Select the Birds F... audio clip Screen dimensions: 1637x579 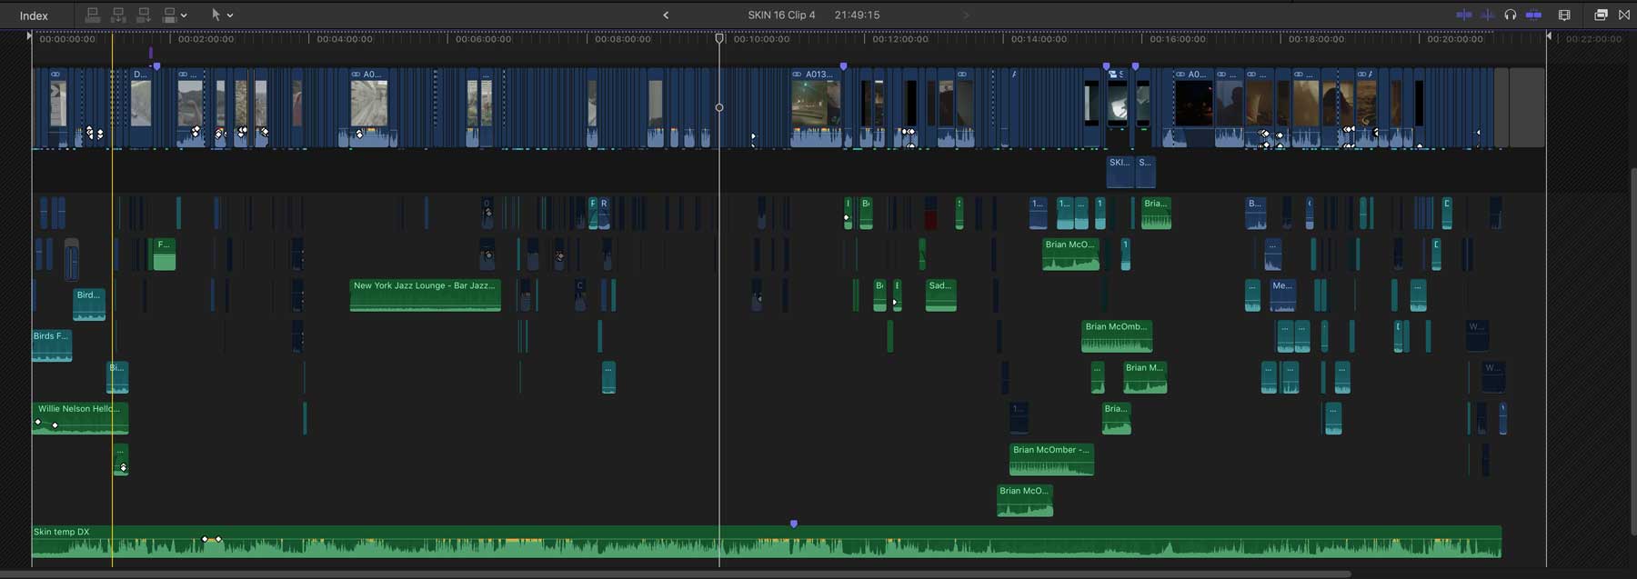[52, 345]
